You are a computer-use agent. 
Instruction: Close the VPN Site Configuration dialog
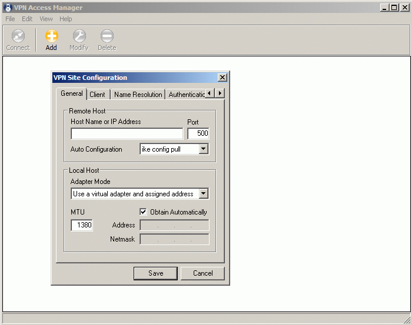222,78
